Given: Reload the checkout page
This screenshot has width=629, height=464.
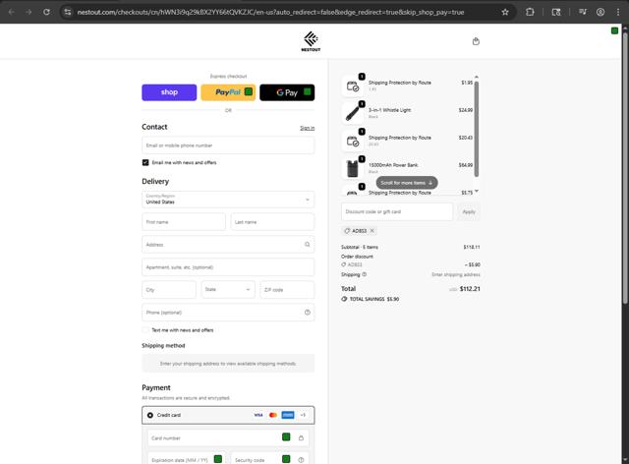Looking at the screenshot, I should 46,12.
